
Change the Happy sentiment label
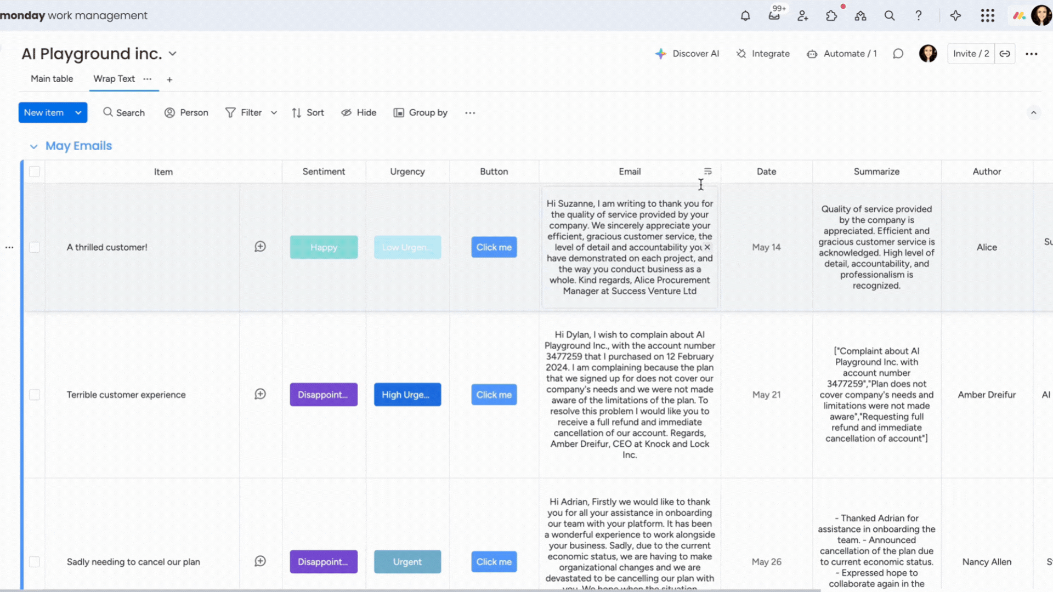point(324,247)
